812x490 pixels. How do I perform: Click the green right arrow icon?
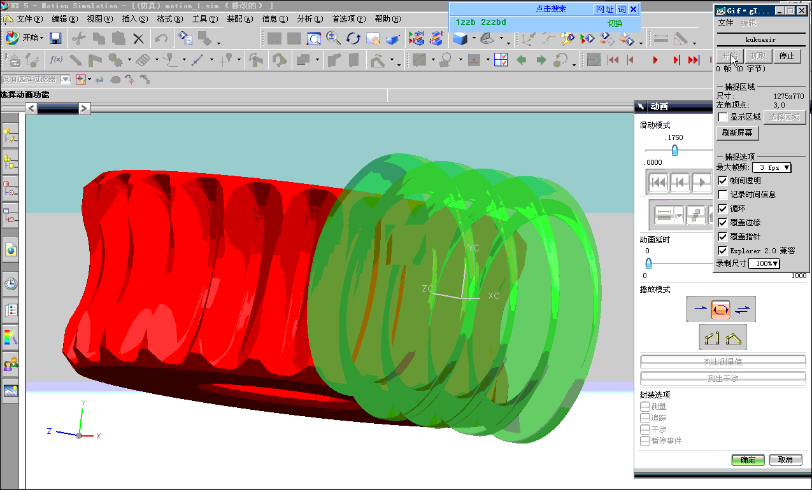541,60
